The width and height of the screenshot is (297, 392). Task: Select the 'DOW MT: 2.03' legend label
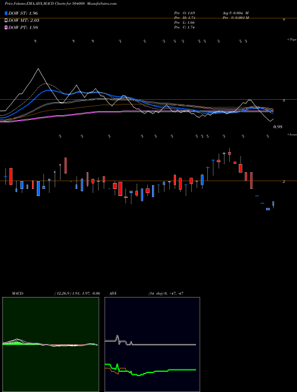(24, 21)
